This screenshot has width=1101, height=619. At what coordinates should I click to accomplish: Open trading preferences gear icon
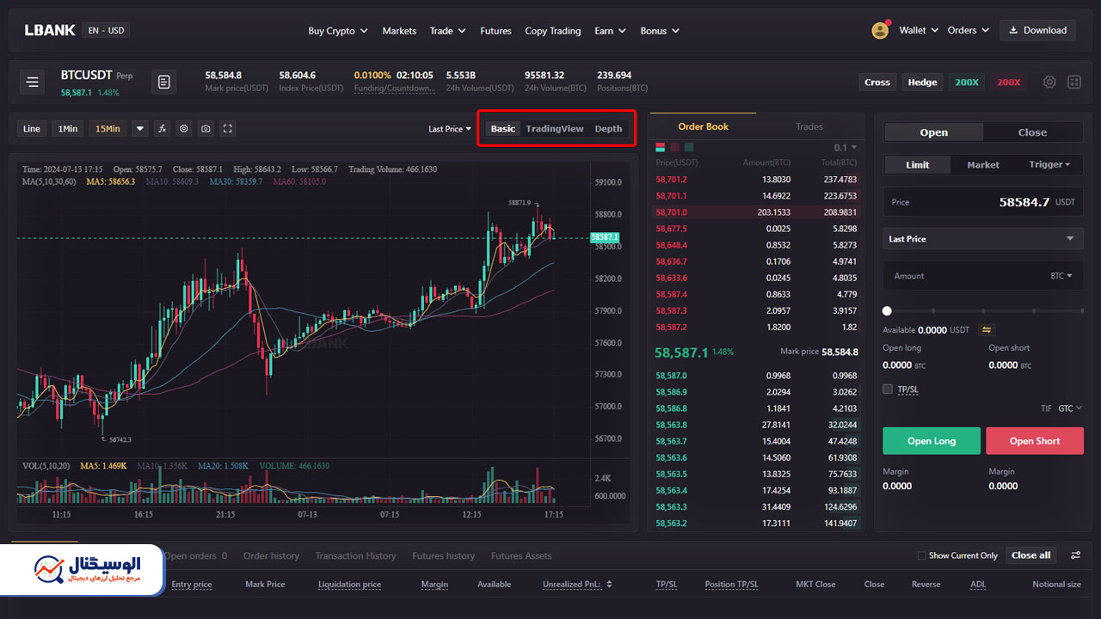[x=1049, y=83]
